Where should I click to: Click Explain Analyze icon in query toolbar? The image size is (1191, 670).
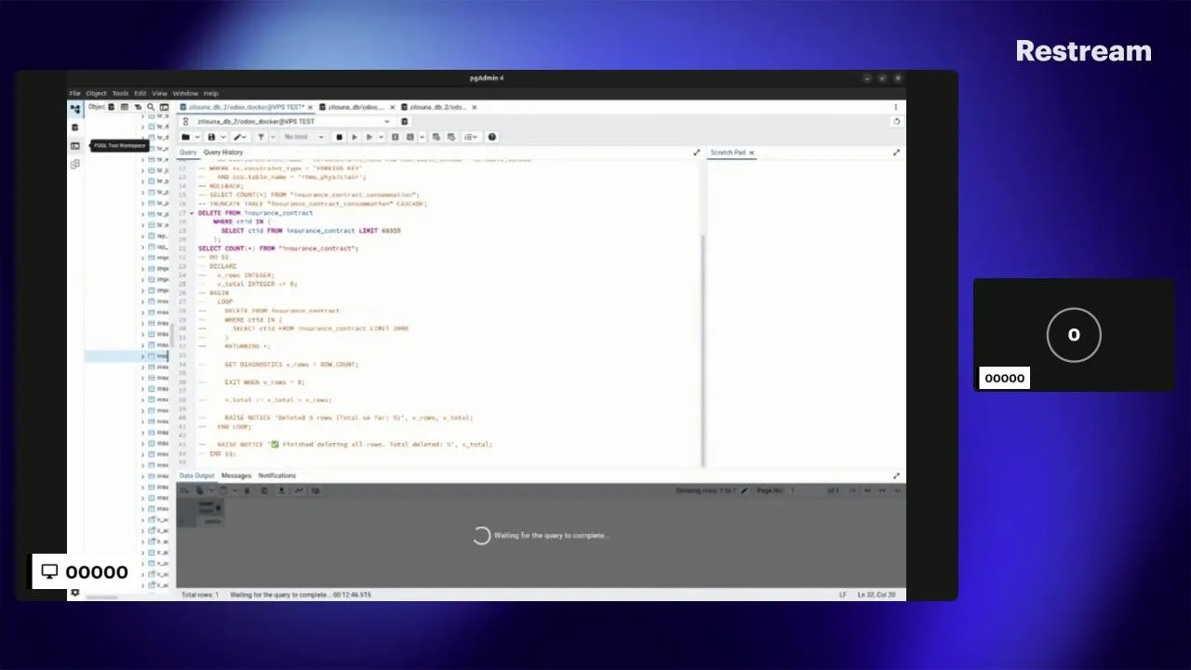409,137
